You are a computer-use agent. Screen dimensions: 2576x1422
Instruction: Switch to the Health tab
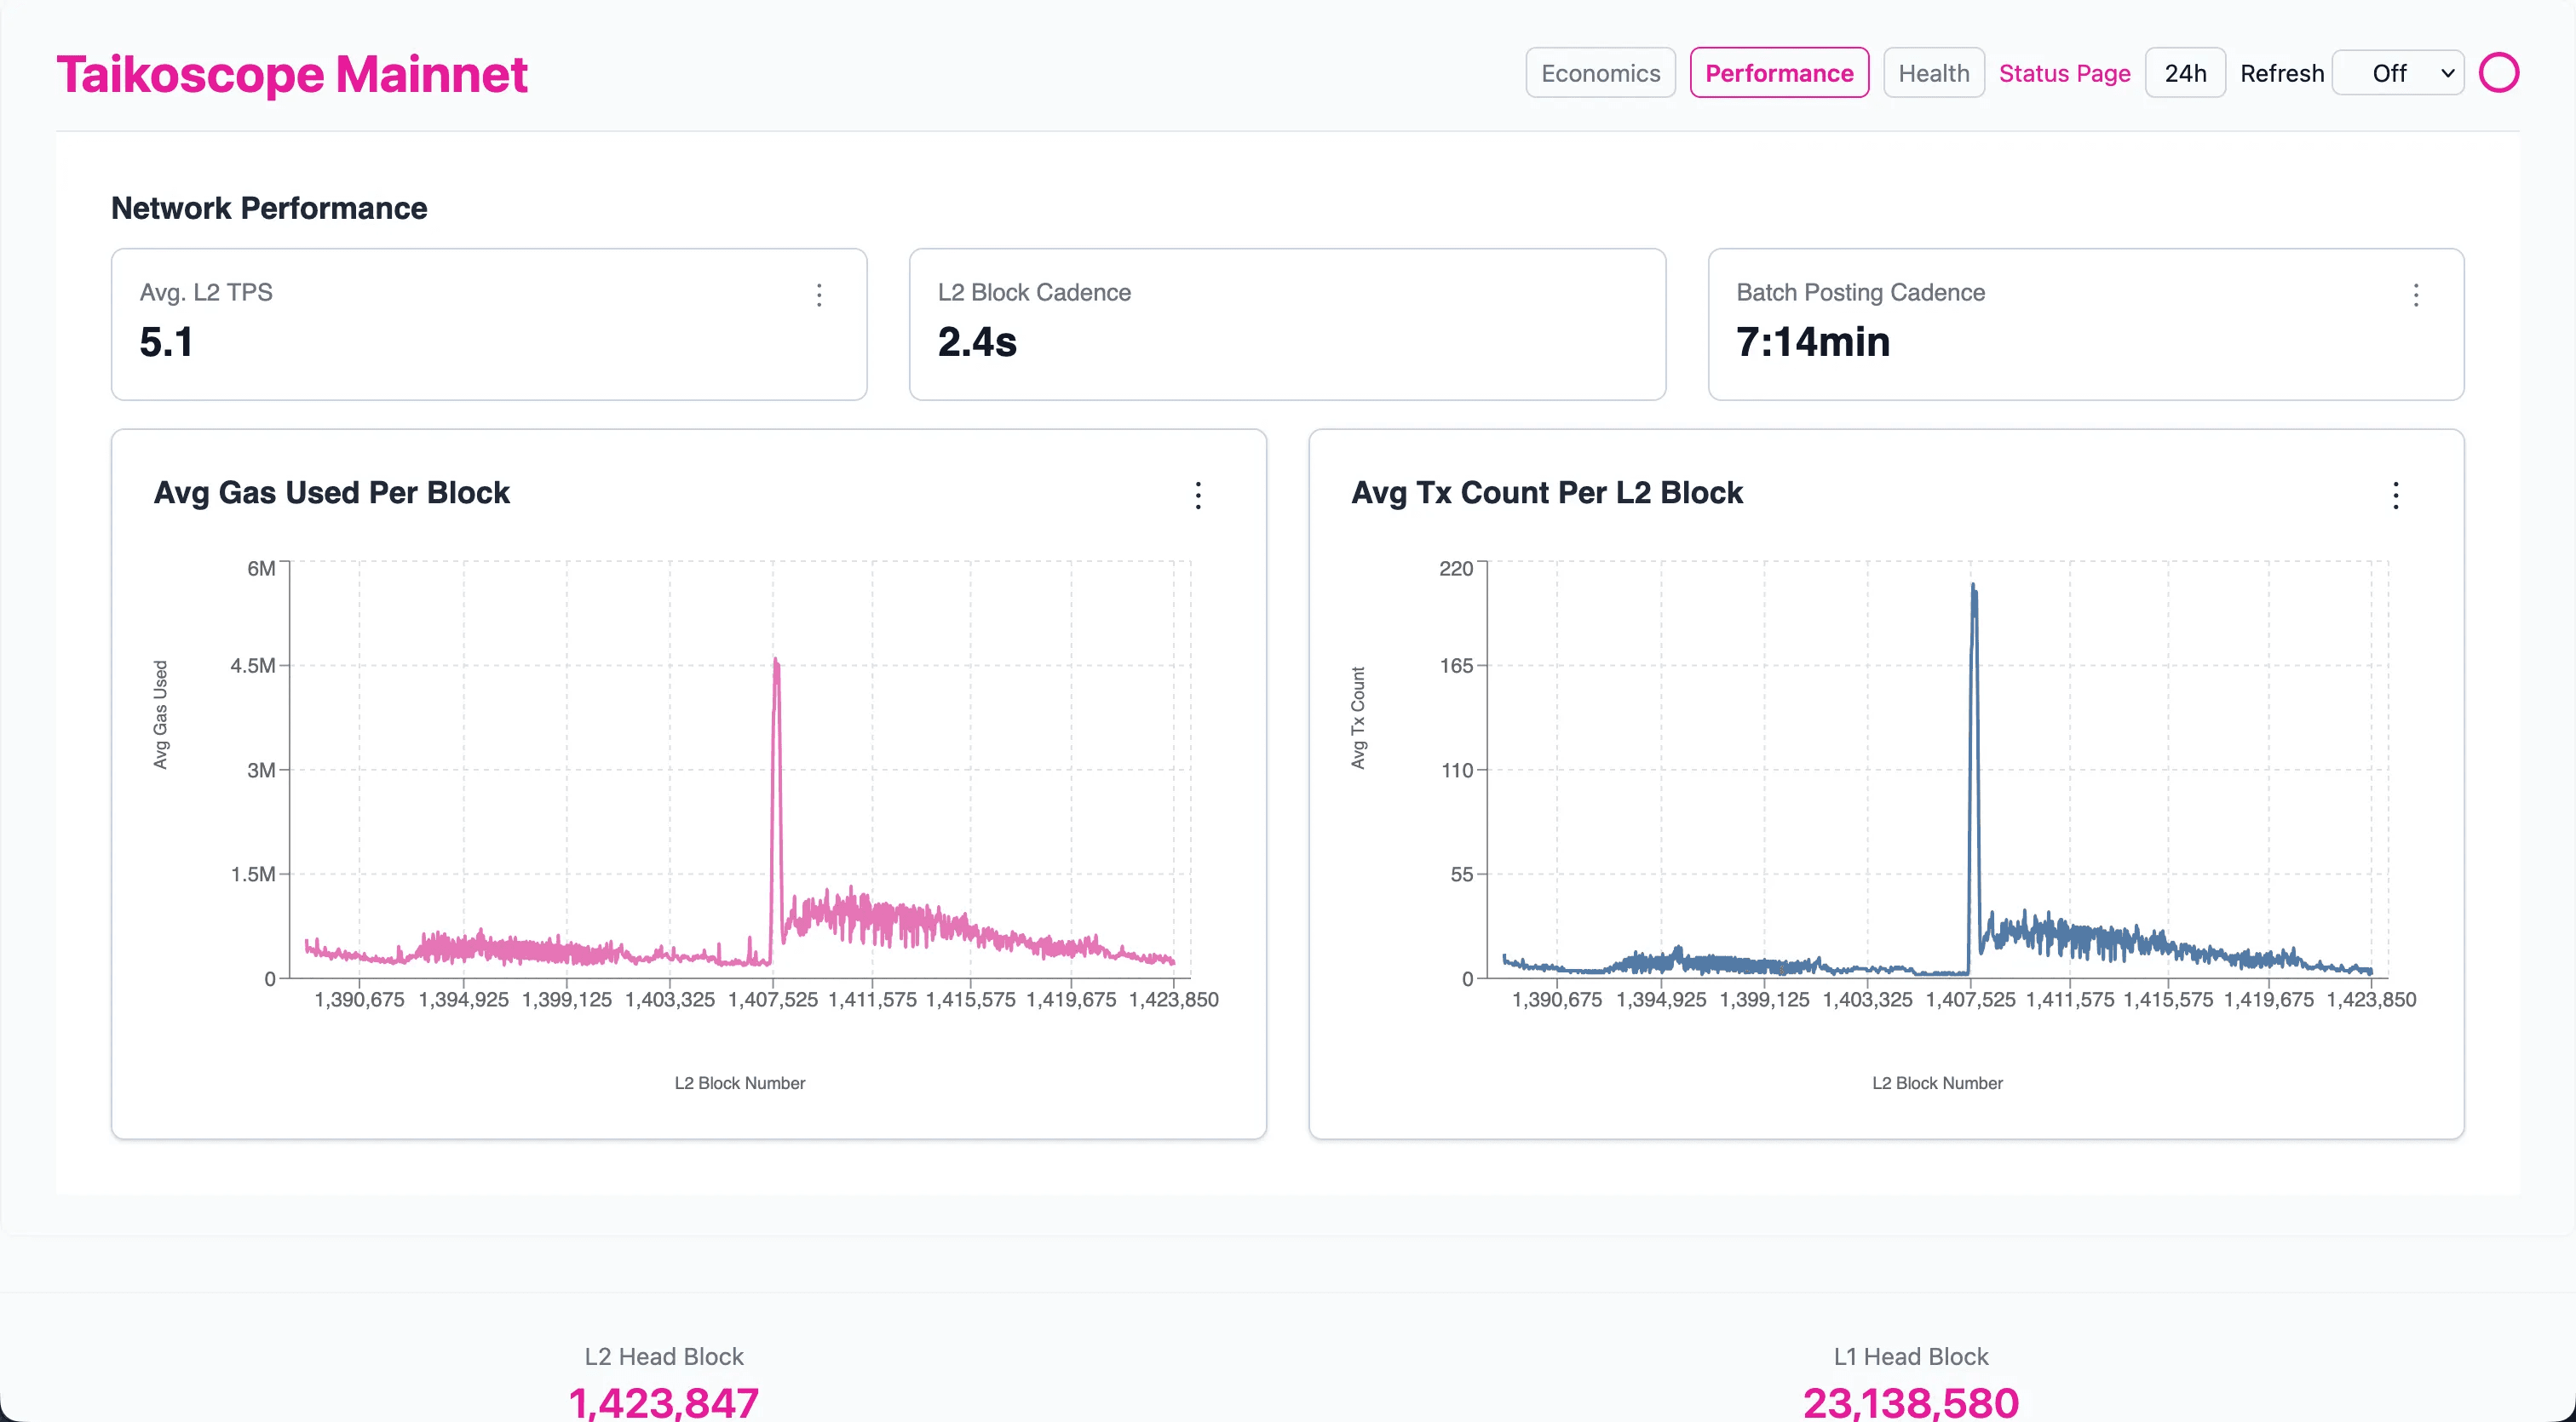[x=1933, y=73]
